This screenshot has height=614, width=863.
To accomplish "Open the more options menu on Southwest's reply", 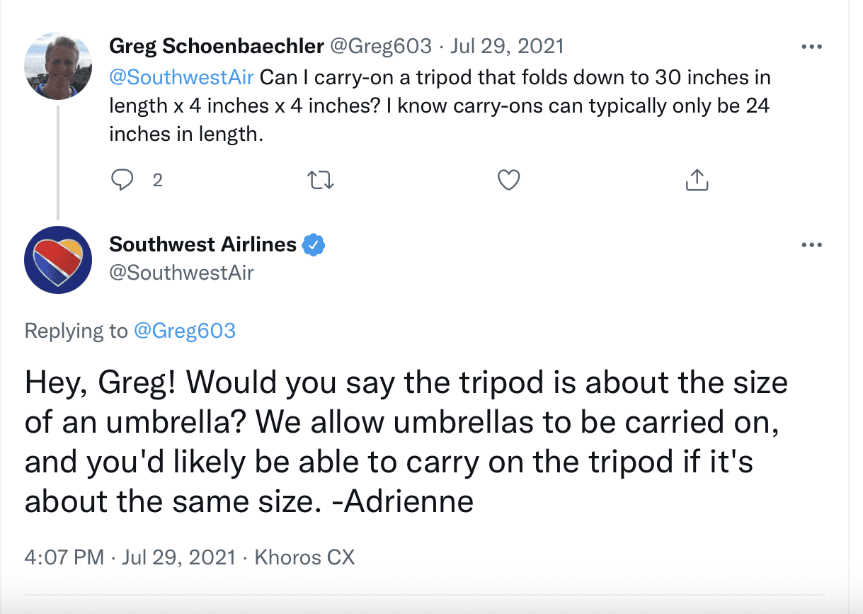I will click(811, 245).
